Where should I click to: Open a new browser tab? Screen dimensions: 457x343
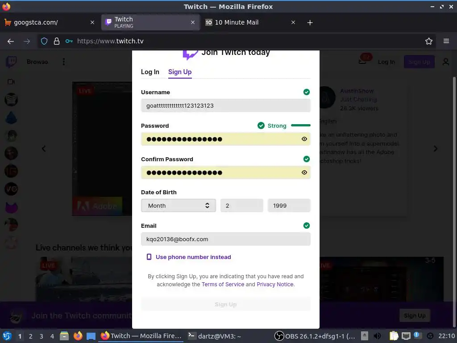click(x=310, y=22)
